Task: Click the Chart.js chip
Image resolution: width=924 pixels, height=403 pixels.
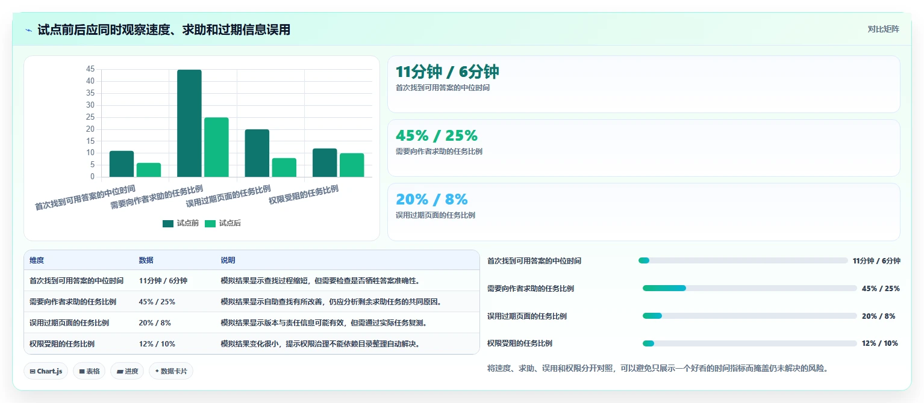Action: (x=46, y=371)
